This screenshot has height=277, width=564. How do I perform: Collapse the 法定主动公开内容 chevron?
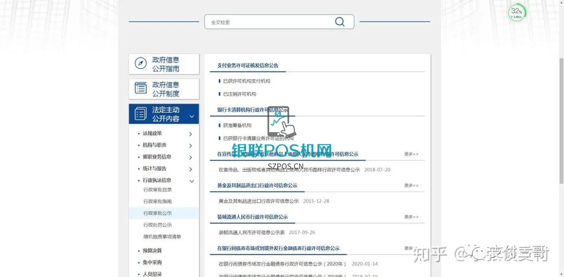click(192, 116)
